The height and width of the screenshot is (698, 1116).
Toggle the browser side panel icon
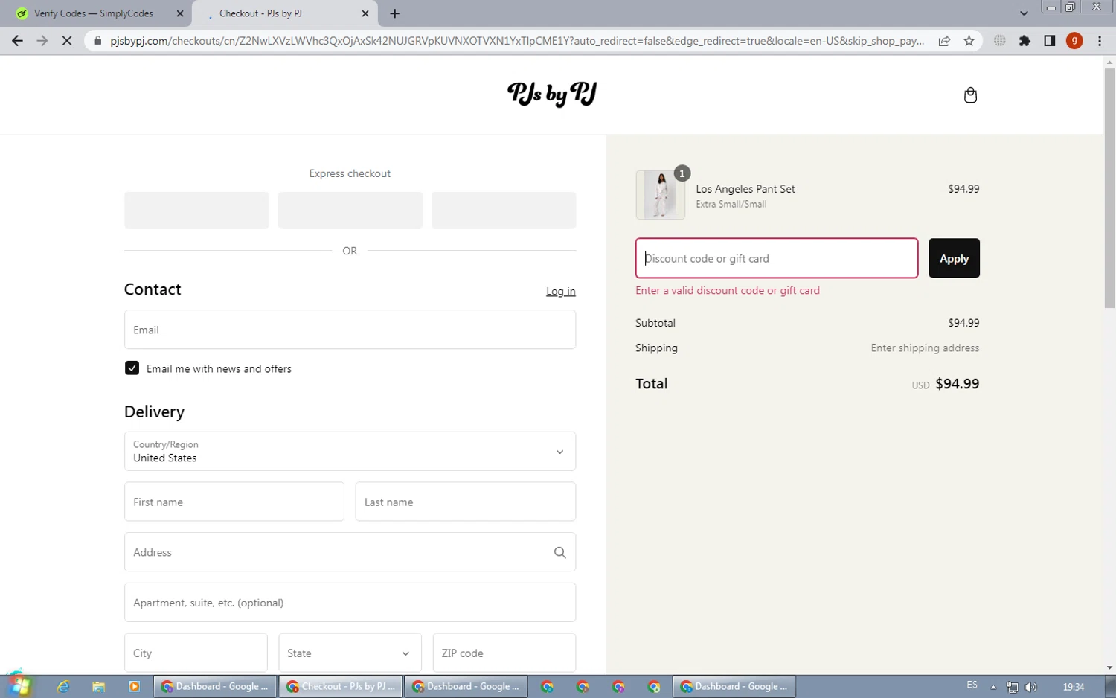click(x=1049, y=41)
